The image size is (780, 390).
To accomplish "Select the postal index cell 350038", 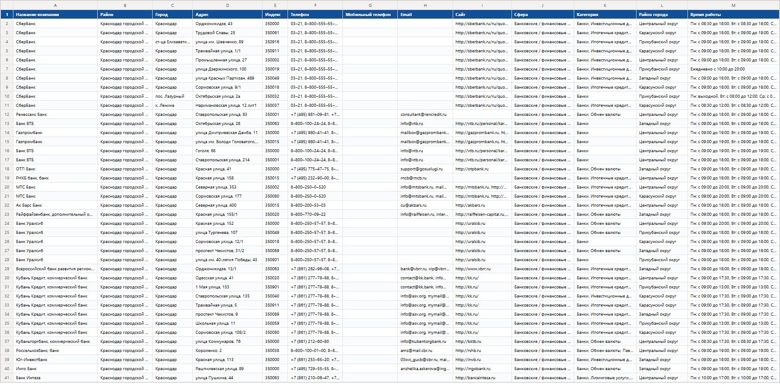I will pos(275,351).
